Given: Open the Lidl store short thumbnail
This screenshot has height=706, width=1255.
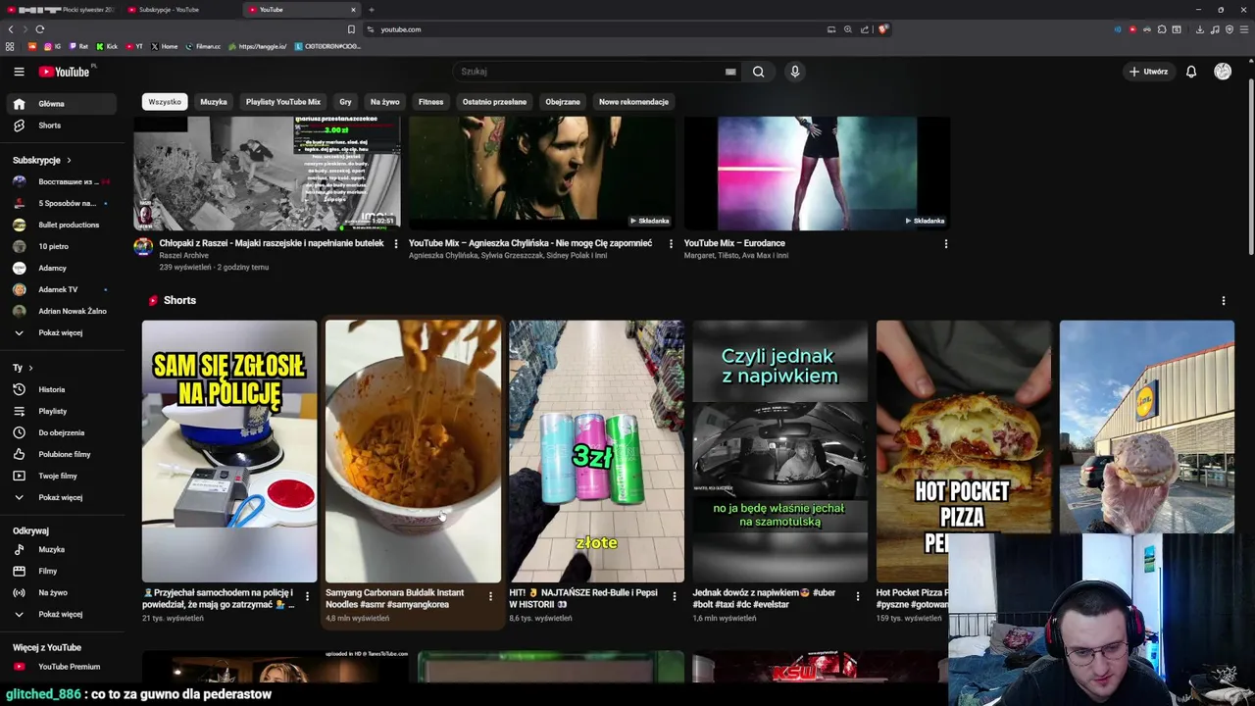Looking at the screenshot, I should pos(1146,428).
